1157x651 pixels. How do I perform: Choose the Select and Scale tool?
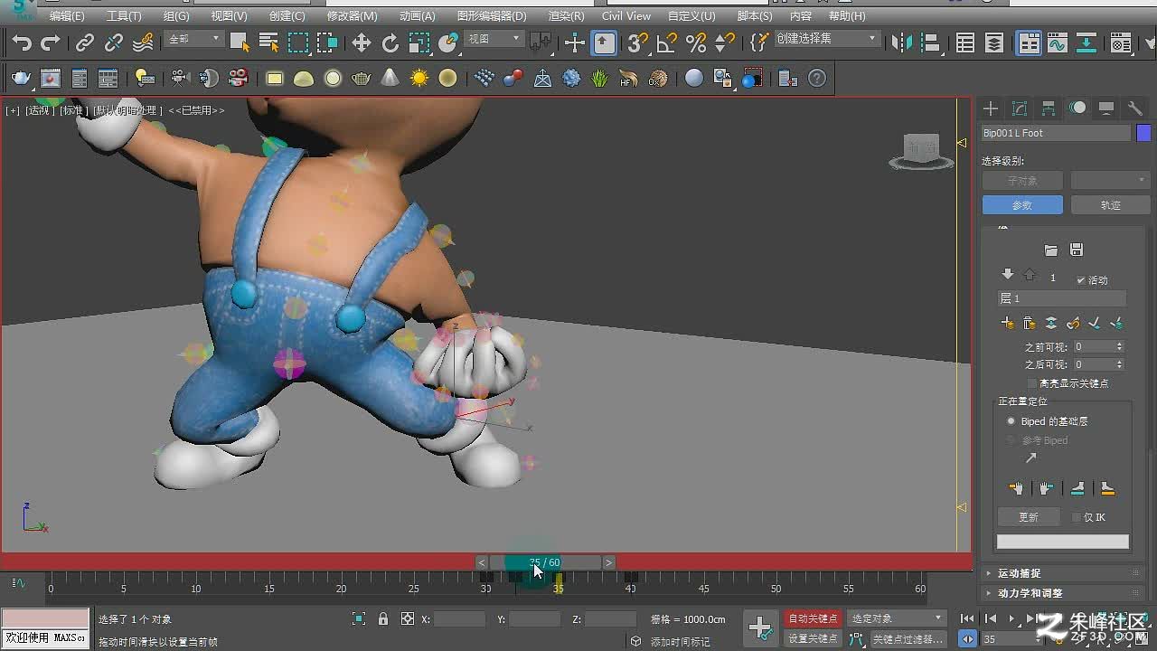[x=419, y=42]
